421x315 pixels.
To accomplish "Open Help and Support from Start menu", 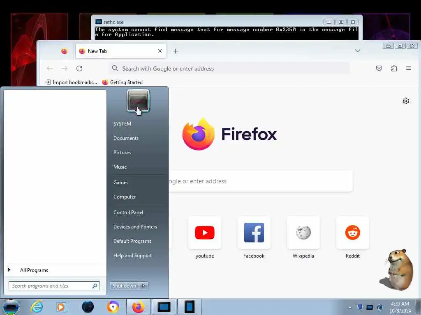I will (x=132, y=256).
